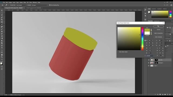Click the hex color input field
The width and height of the screenshot is (173, 97).
tap(149, 56)
